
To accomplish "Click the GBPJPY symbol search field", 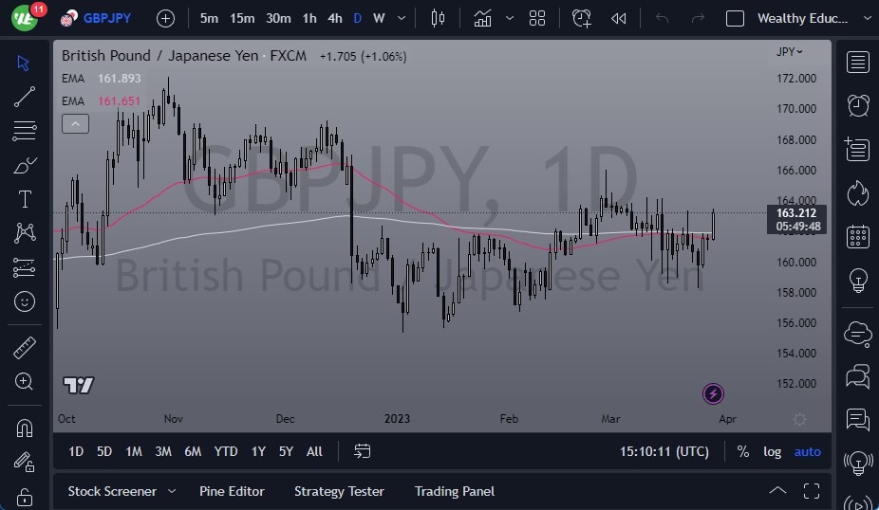I will 106,18.
